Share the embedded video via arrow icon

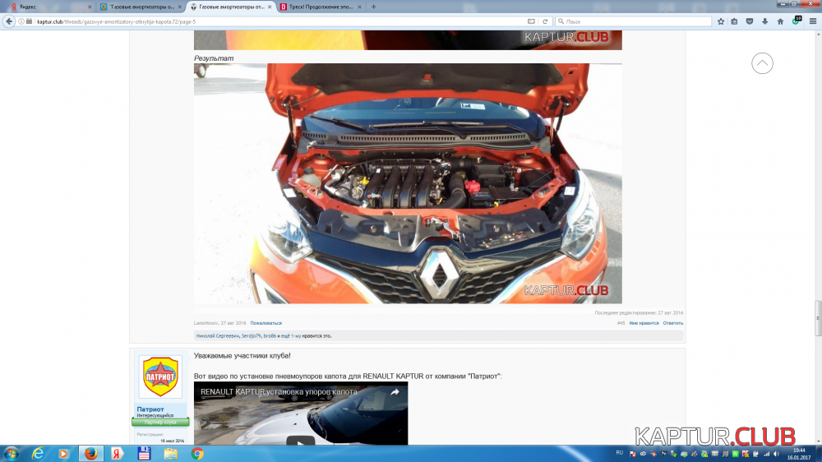[x=395, y=392]
